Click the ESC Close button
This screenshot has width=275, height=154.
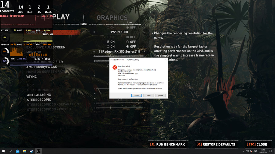coord(257,145)
